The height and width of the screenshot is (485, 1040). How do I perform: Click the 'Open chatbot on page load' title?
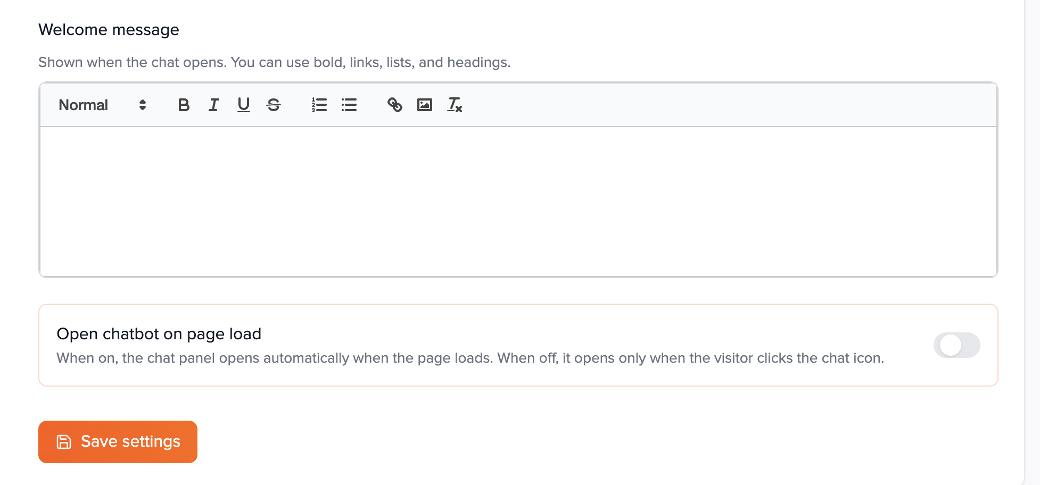click(x=159, y=334)
